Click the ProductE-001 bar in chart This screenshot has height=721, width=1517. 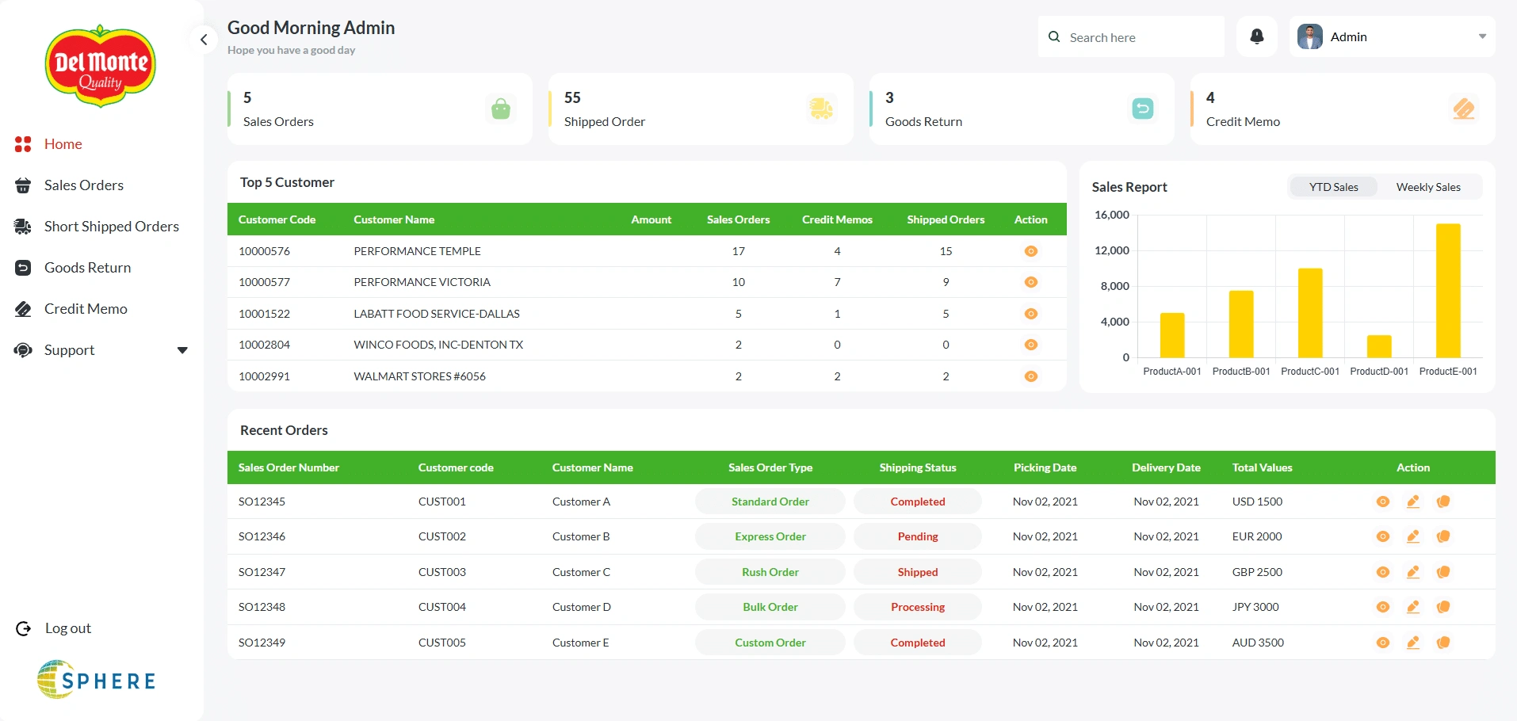[1447, 291]
